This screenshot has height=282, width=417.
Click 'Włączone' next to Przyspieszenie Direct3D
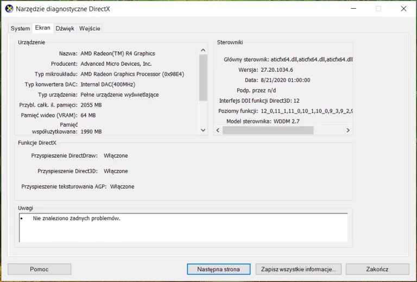(116, 171)
